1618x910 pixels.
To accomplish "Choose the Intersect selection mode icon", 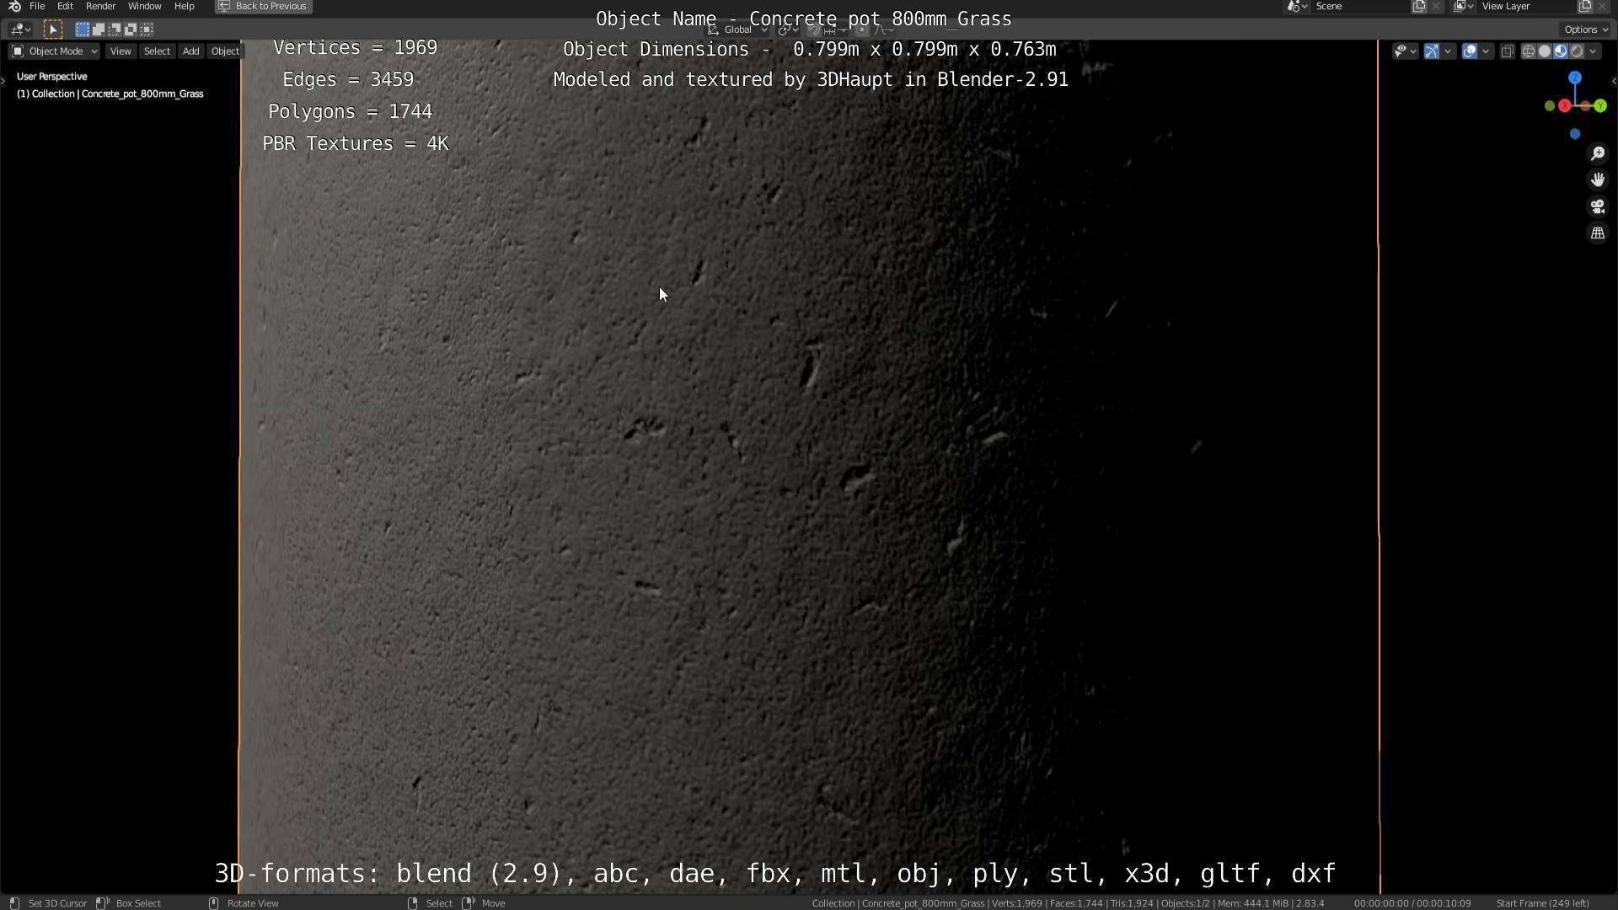I will (x=147, y=29).
